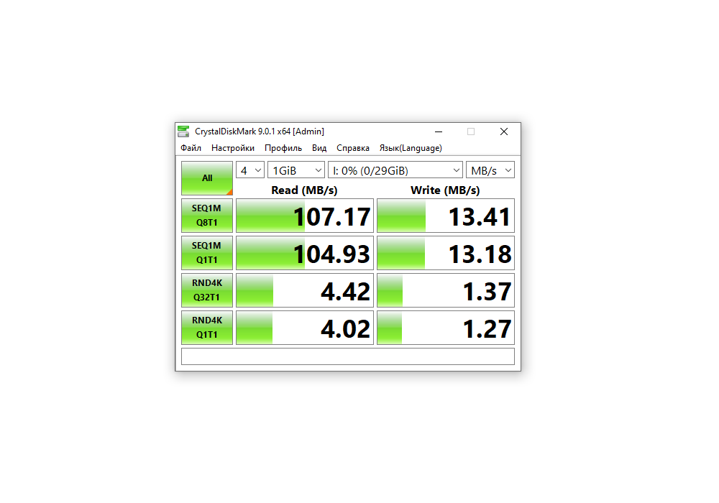Click the 4.42 read result
The image size is (719, 503).
[x=305, y=290]
